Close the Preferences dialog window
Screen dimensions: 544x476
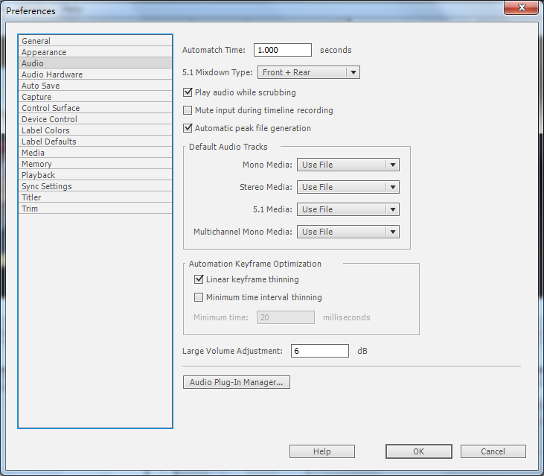click(x=522, y=7)
